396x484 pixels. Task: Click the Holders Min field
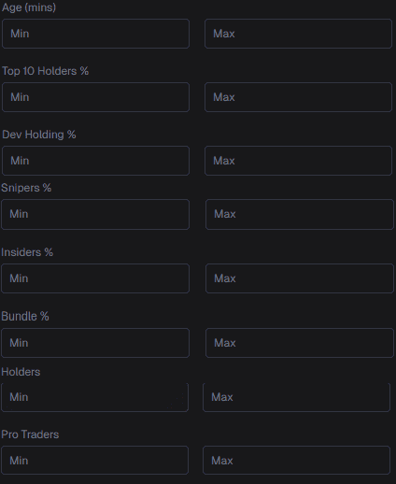click(x=94, y=397)
